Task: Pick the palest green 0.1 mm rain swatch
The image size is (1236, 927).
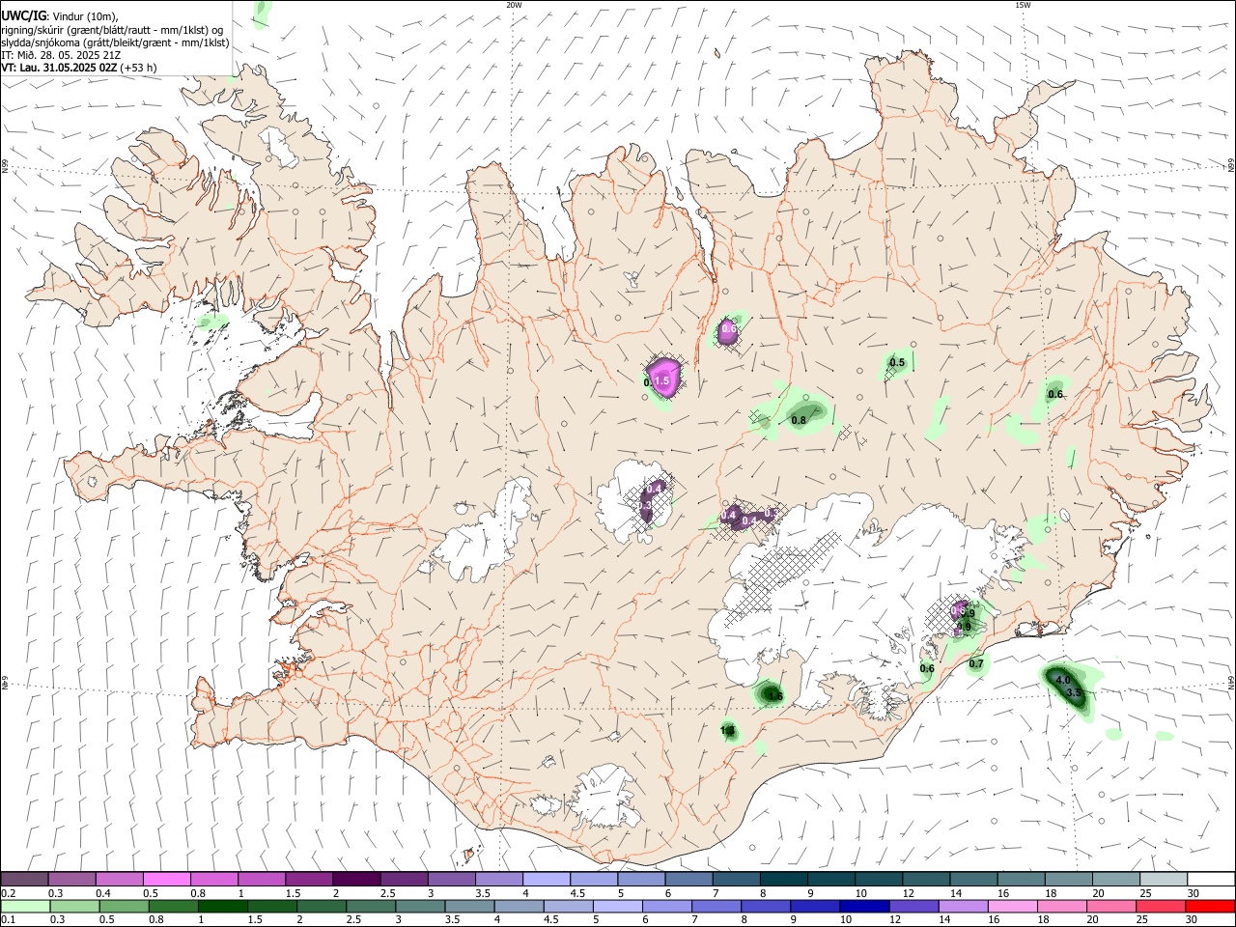Action: point(24,907)
